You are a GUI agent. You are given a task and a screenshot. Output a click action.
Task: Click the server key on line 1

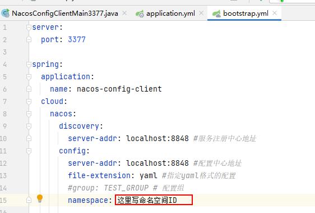coord(45,27)
